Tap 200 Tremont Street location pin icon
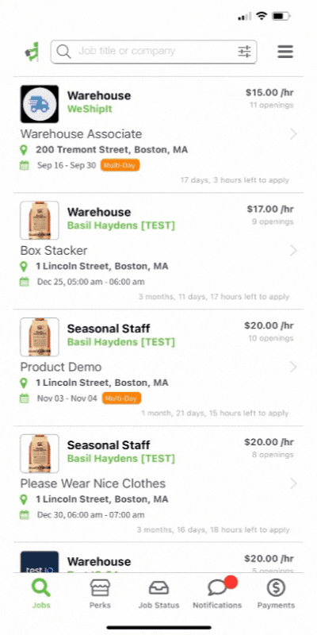Screen dimensions: 317x635 (x=24, y=150)
